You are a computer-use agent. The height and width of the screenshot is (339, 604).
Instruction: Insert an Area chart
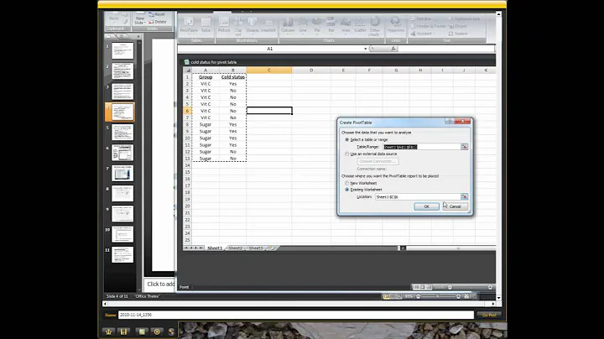(346, 25)
